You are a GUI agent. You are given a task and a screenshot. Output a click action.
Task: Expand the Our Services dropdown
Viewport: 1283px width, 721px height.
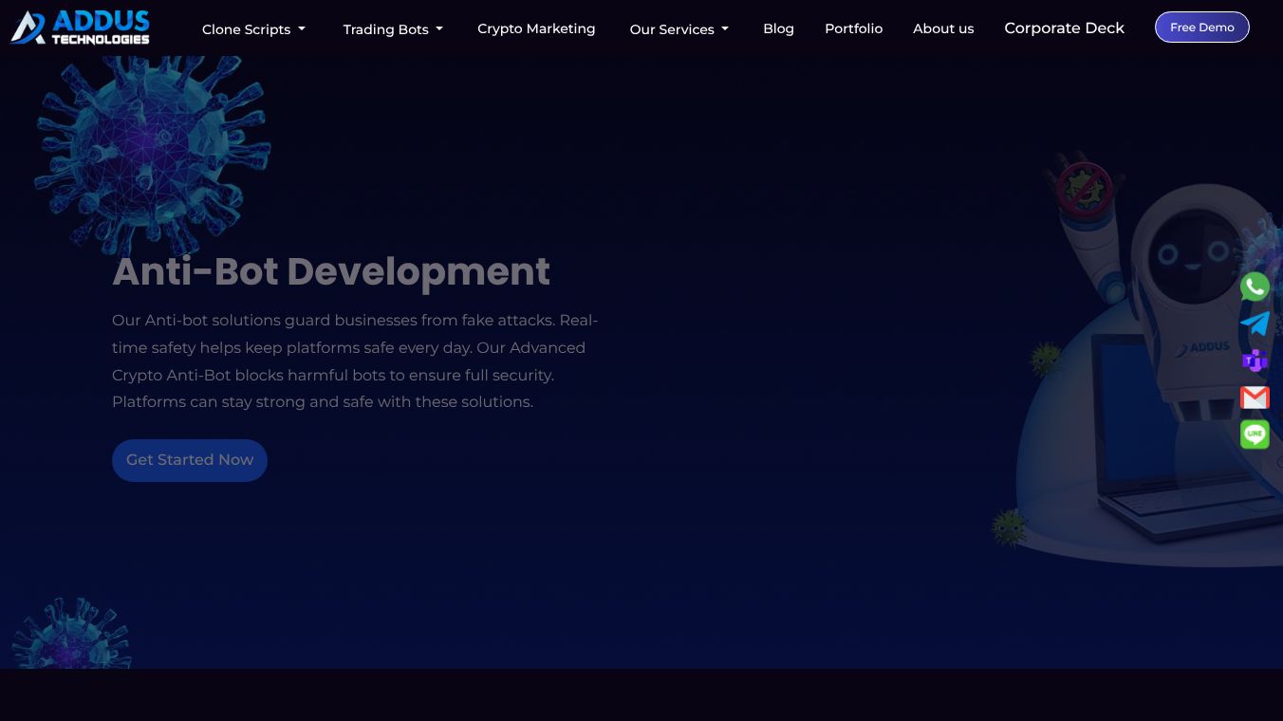point(679,29)
